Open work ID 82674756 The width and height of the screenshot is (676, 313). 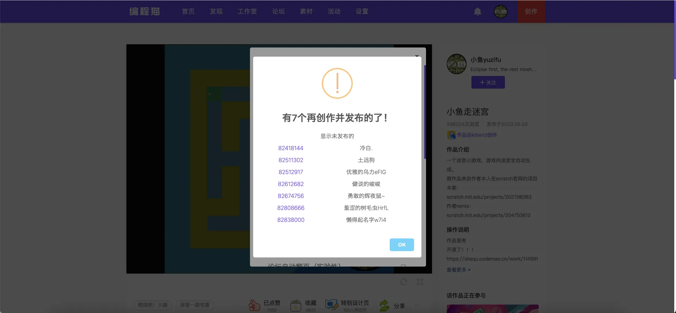click(x=291, y=196)
